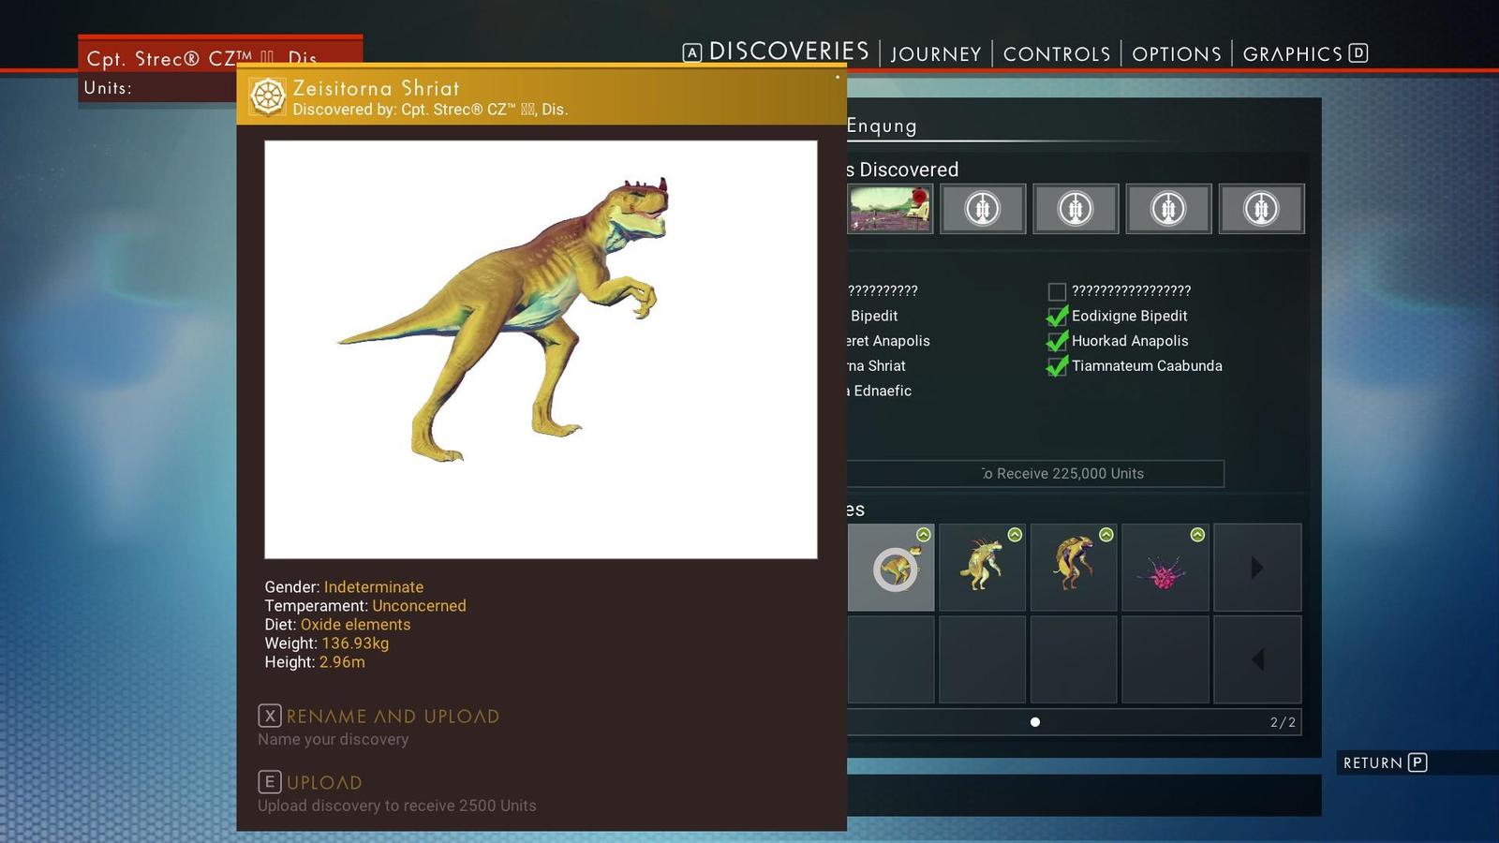Image resolution: width=1499 pixels, height=843 pixels.
Task: Click the Zeisitorna Shriat creature preview image
Action: (541, 349)
